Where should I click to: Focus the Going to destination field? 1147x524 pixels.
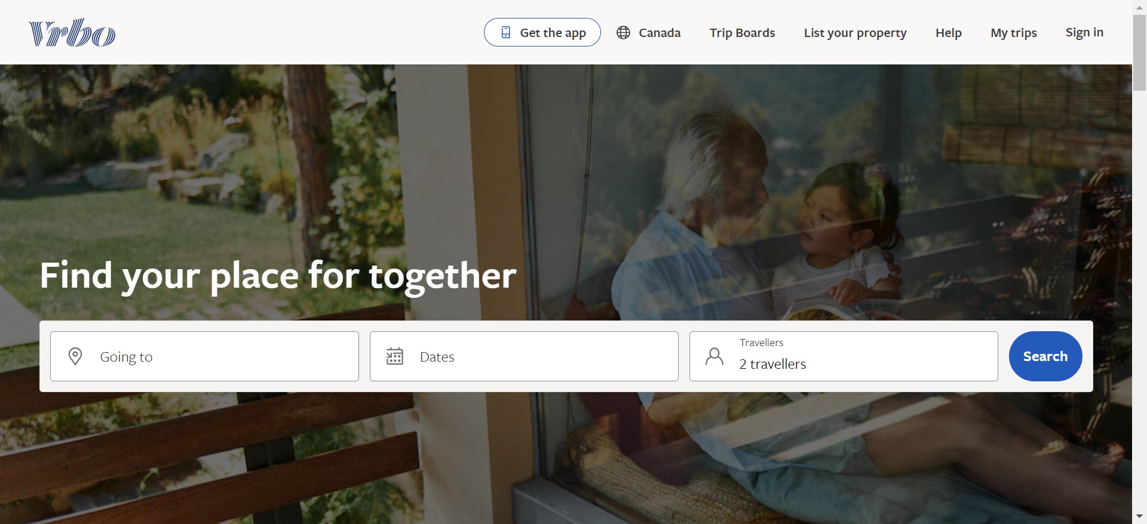tap(204, 356)
